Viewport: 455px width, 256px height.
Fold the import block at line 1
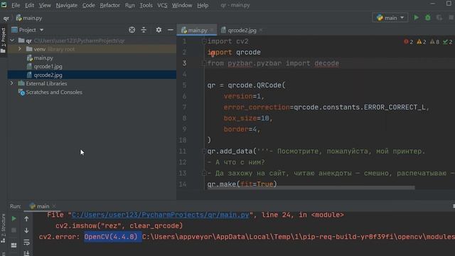click(x=204, y=41)
